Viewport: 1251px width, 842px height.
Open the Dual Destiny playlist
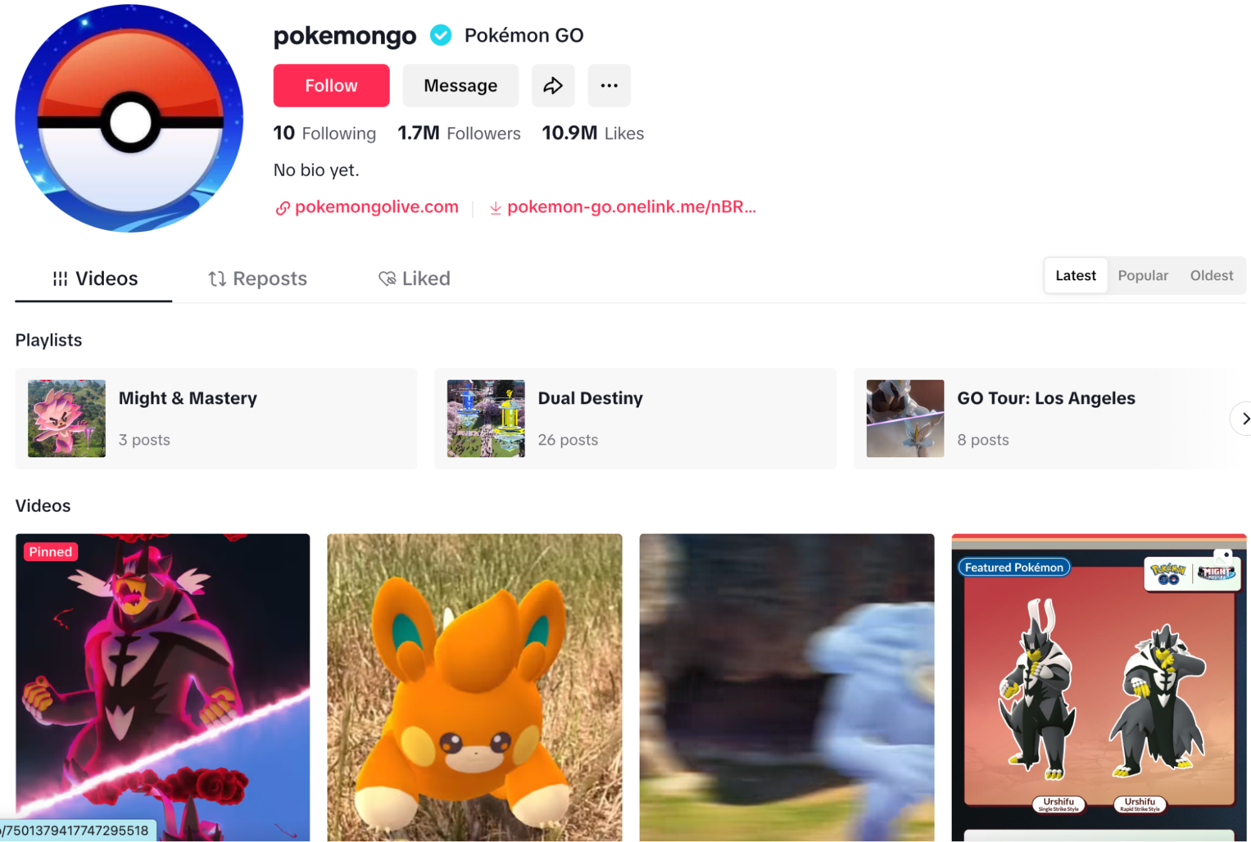pos(635,418)
